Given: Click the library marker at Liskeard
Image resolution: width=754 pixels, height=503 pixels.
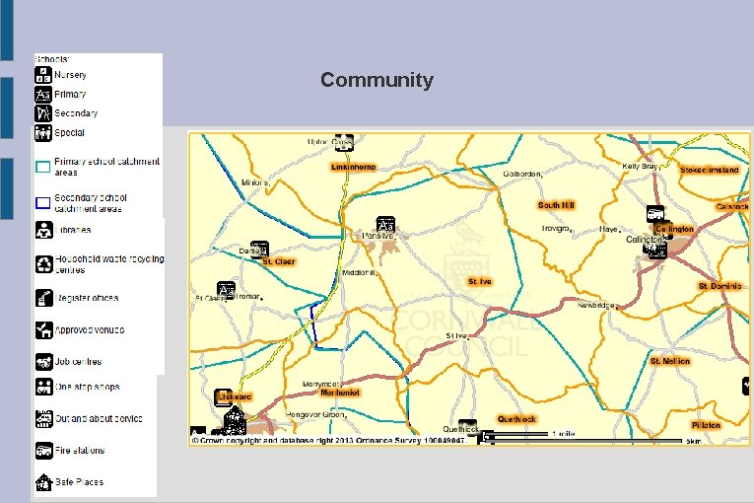Looking at the screenshot, I should 223,397.
